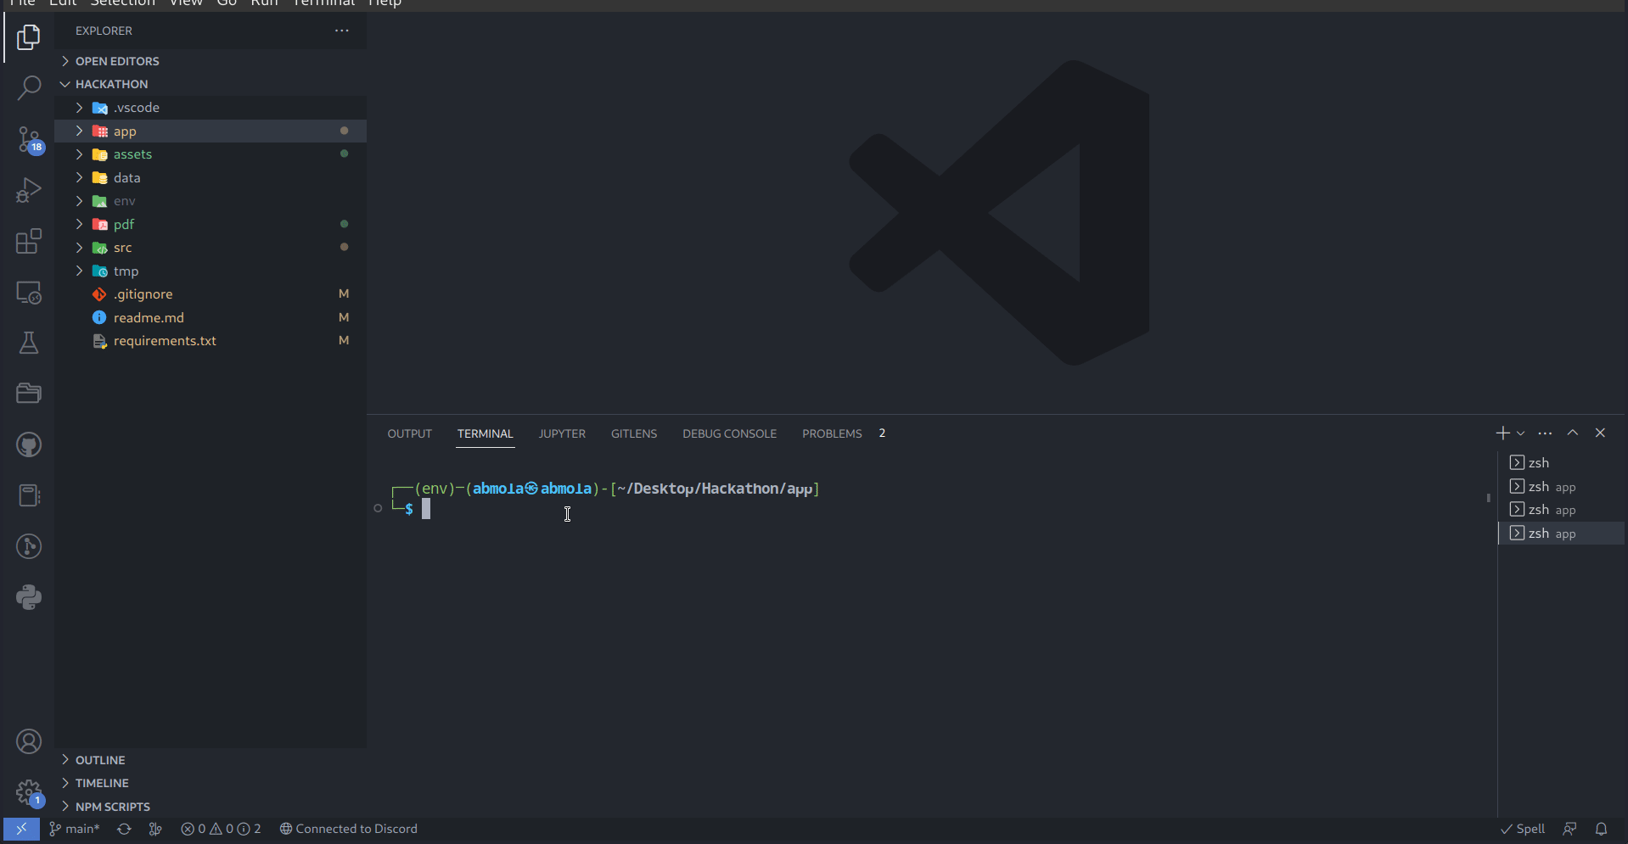Open Source Control with 18 changes badge

tap(29, 140)
